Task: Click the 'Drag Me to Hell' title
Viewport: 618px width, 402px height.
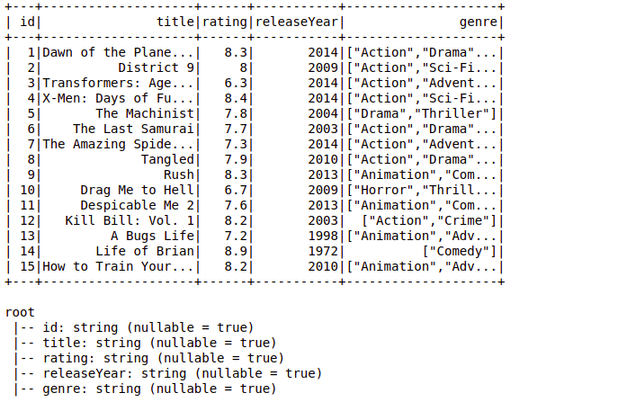Action: [x=138, y=191]
